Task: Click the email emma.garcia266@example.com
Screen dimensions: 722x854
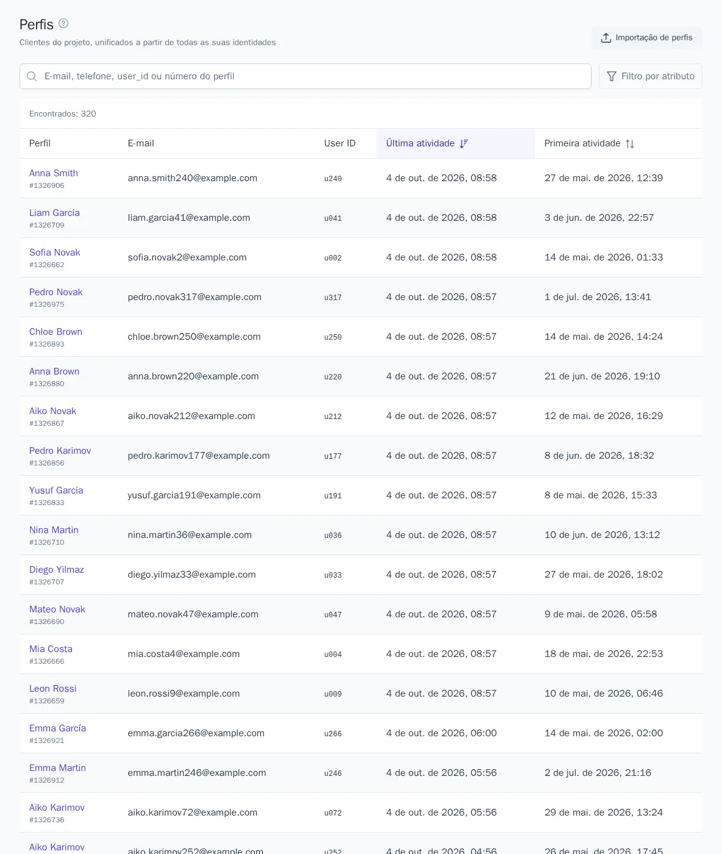Action: (196, 733)
